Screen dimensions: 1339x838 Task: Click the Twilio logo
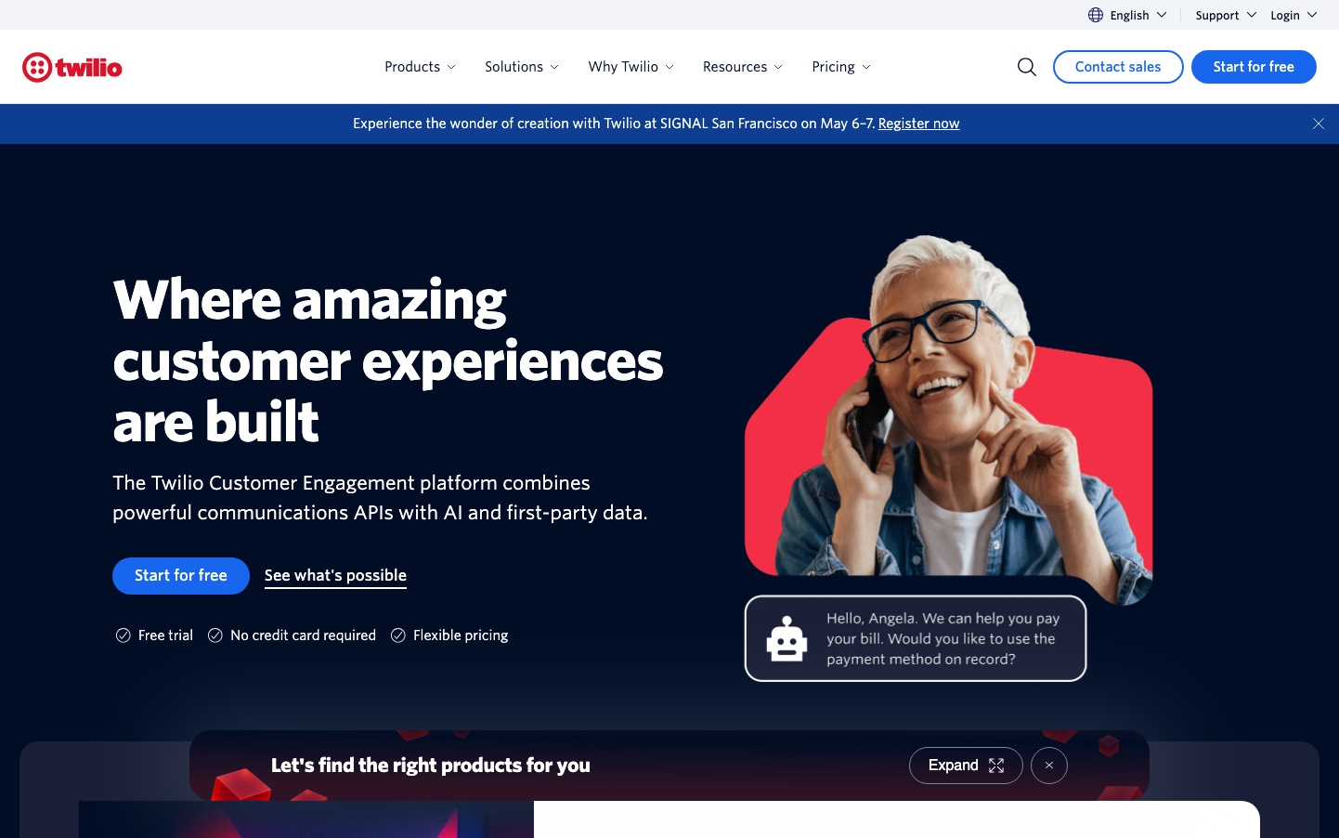[x=72, y=67]
